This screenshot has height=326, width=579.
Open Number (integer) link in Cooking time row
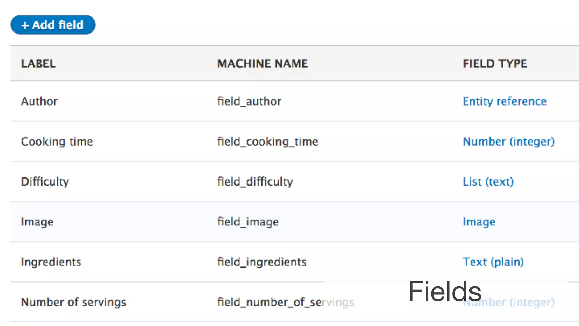(509, 141)
